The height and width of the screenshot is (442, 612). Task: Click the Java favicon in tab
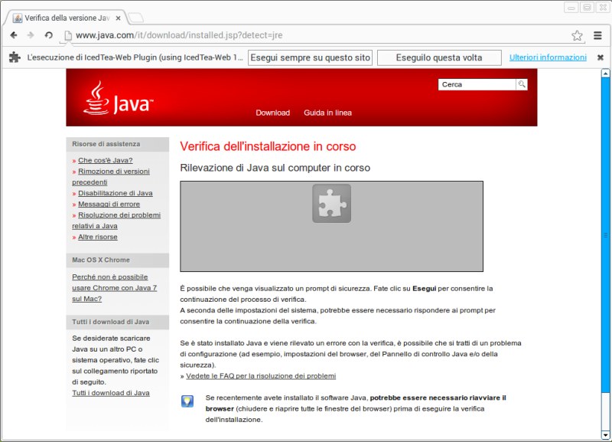pos(17,18)
